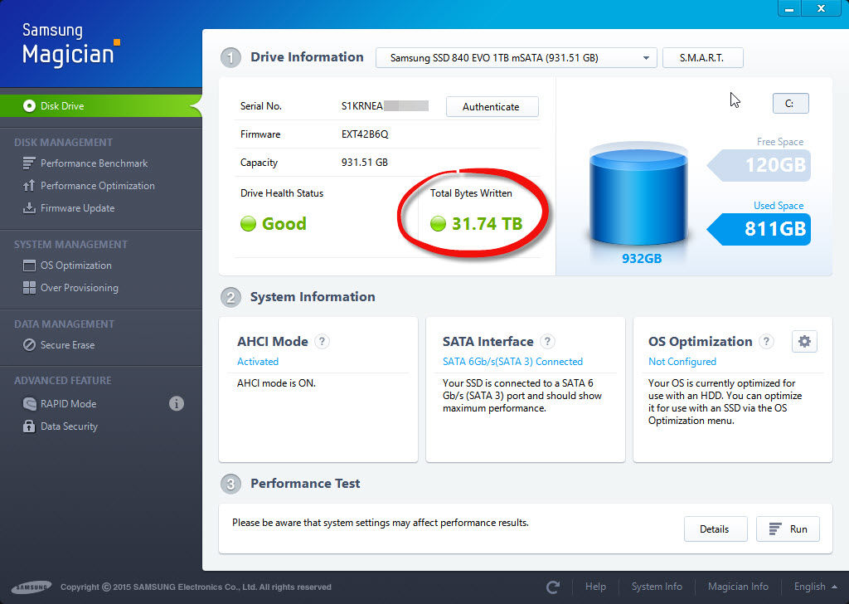Click the Good drive health status
This screenshot has height=604, width=849.
click(x=284, y=224)
